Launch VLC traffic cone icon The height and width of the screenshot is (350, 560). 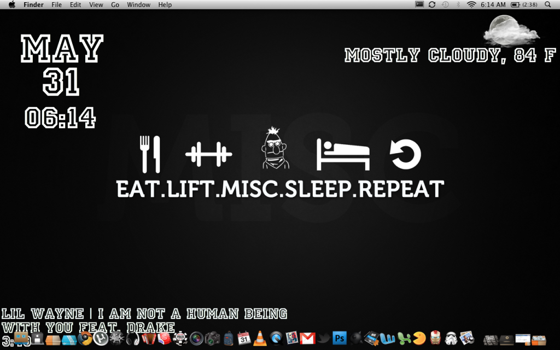(260, 338)
